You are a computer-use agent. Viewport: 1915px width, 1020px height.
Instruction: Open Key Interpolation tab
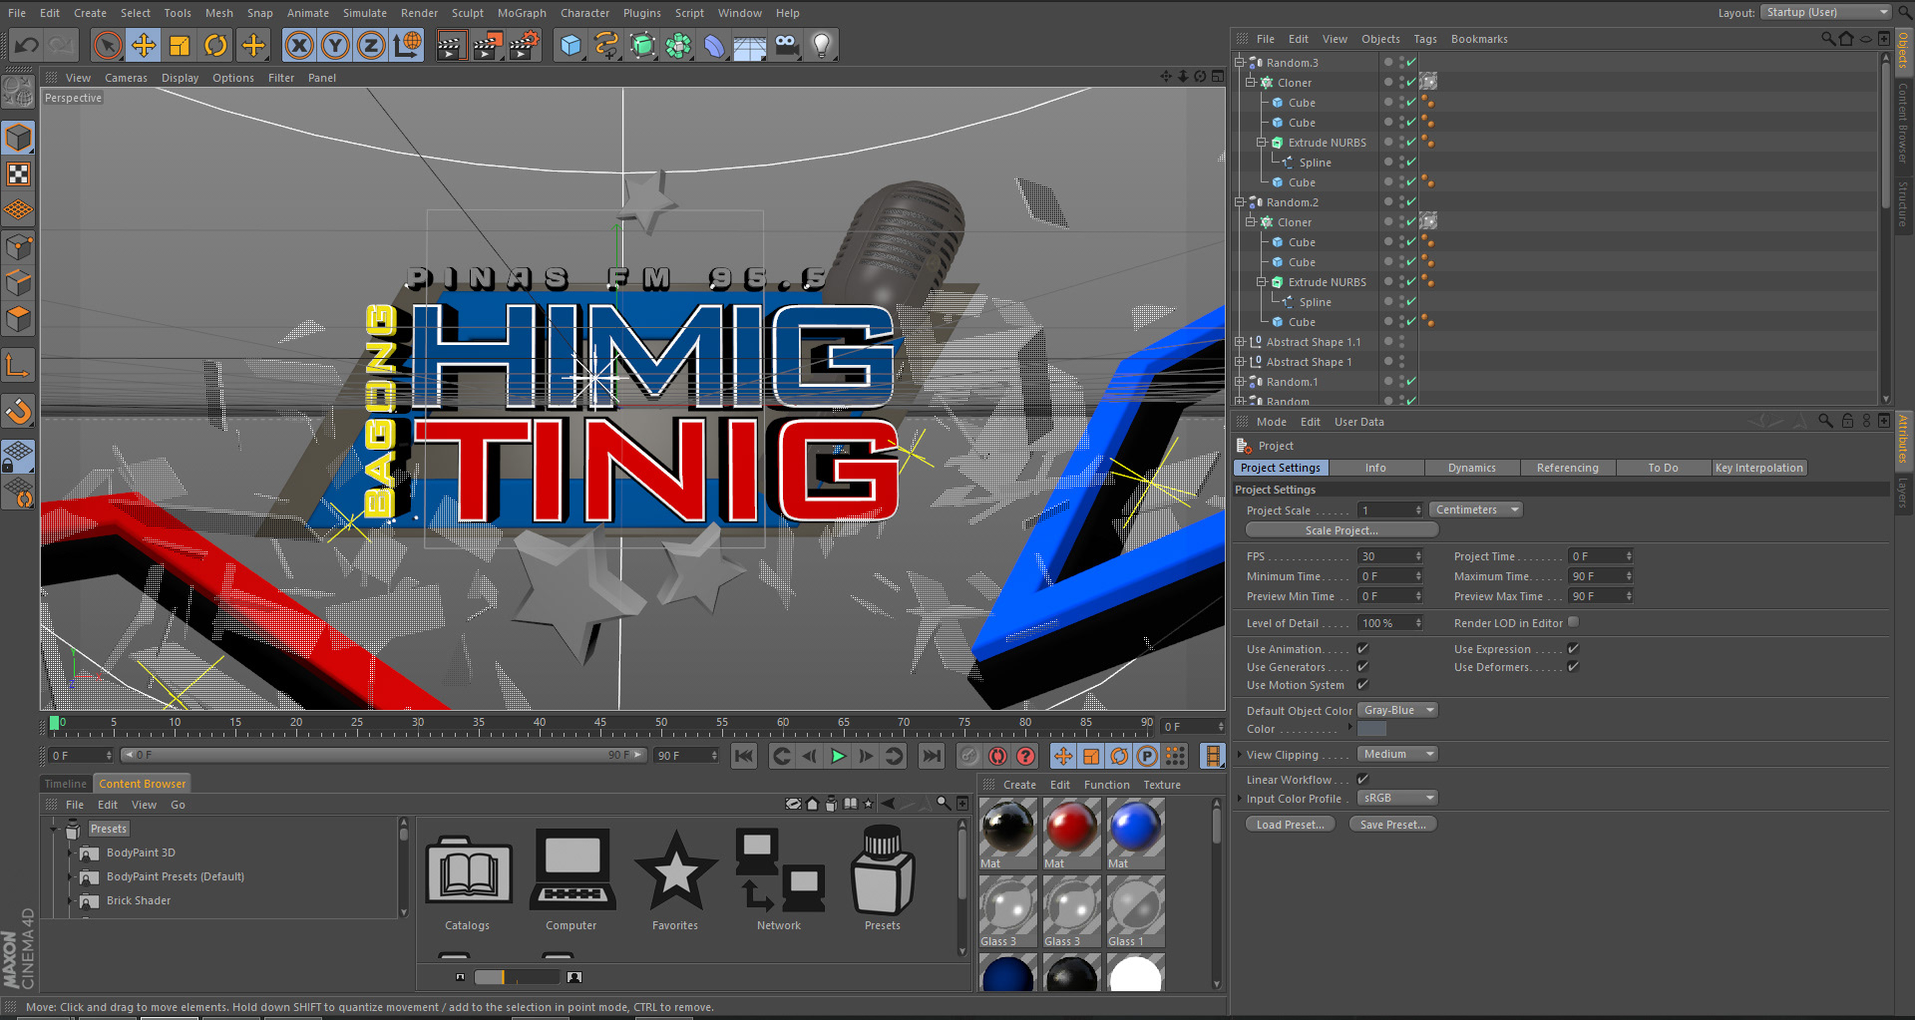pyautogui.click(x=1758, y=468)
